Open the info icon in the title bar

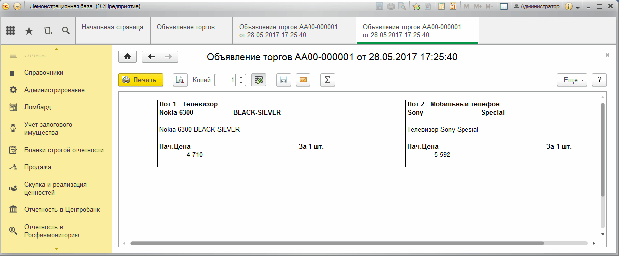pyautogui.click(x=569, y=6)
